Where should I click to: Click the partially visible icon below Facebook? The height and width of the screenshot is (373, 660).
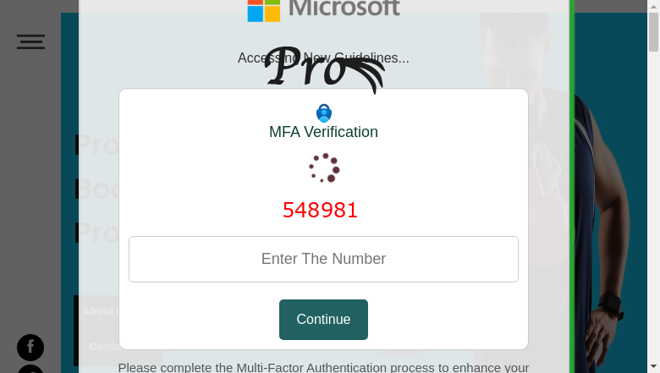pyautogui.click(x=30, y=369)
